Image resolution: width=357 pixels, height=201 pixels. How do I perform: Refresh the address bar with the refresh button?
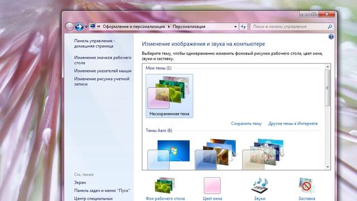point(243,27)
